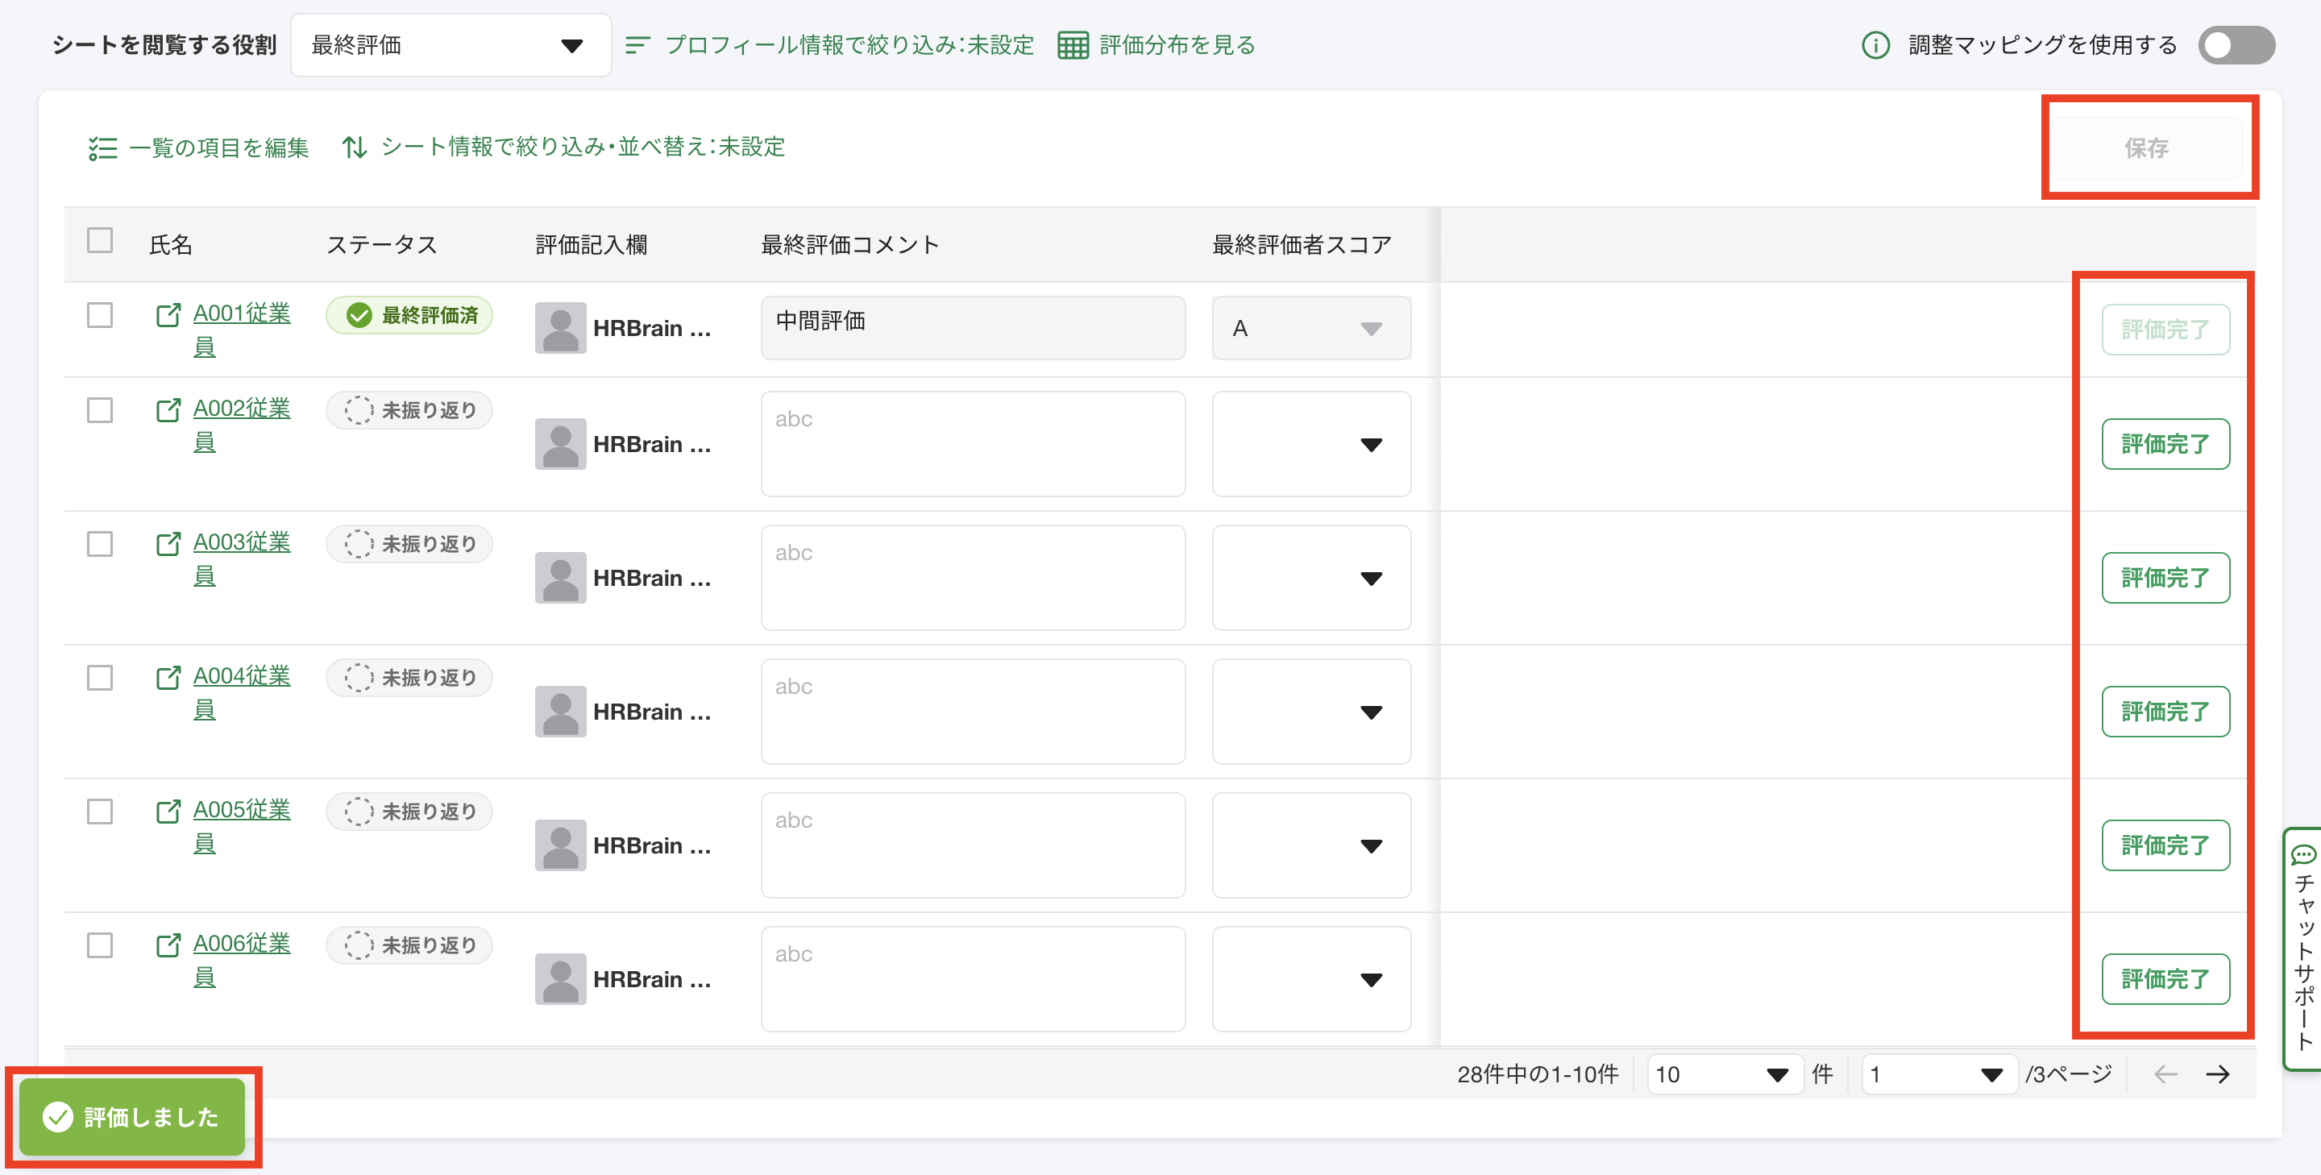Click the 保存 button
This screenshot has width=2321, height=1175.
pos(2146,147)
